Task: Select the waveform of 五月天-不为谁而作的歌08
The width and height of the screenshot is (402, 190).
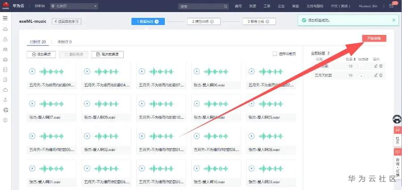Action: click(216, 136)
